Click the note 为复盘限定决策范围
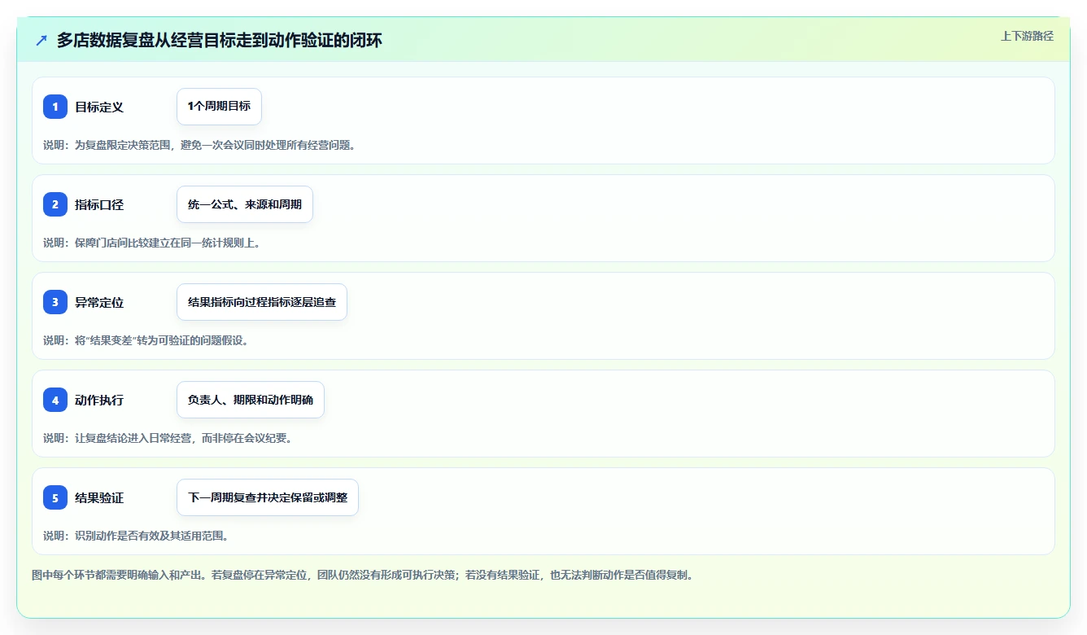Screen dimensions: 1087x635 [x=199, y=145]
